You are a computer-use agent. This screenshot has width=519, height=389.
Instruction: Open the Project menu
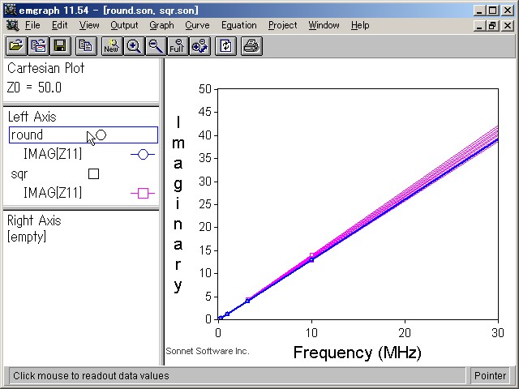click(283, 25)
